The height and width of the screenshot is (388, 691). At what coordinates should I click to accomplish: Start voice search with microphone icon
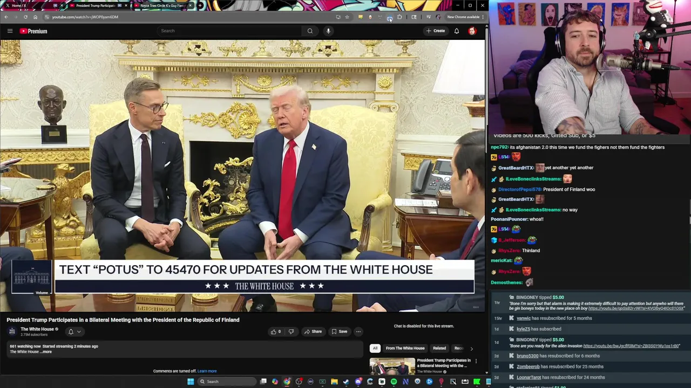click(x=328, y=31)
